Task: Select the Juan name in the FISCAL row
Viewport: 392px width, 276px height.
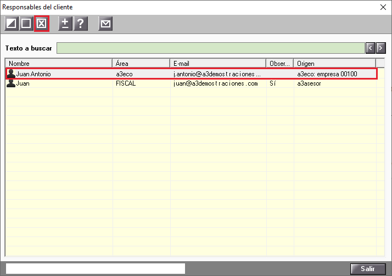Action: click(x=23, y=83)
